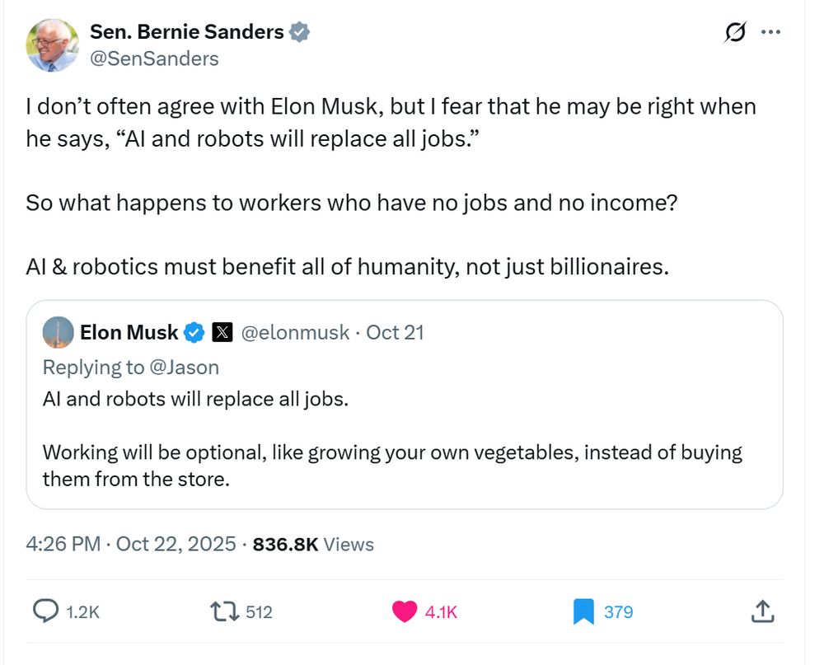Click the reply comment icon
The height and width of the screenshot is (665, 824).
(x=44, y=611)
